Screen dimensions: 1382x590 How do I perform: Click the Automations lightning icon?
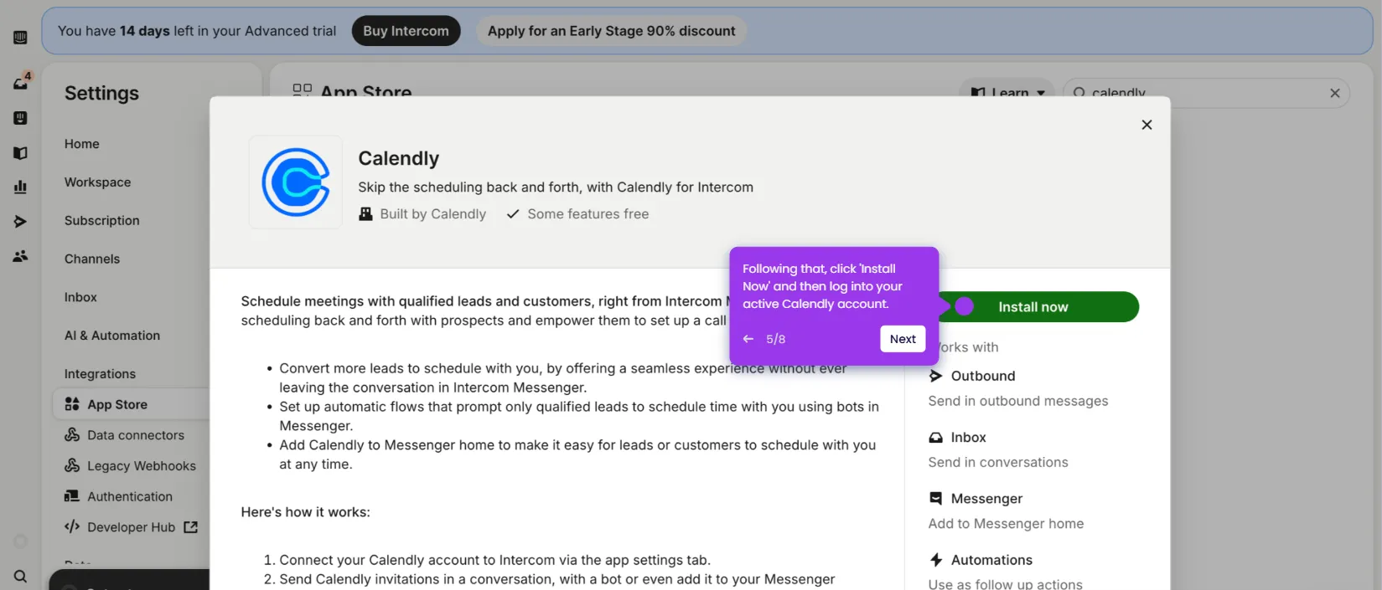(x=935, y=560)
